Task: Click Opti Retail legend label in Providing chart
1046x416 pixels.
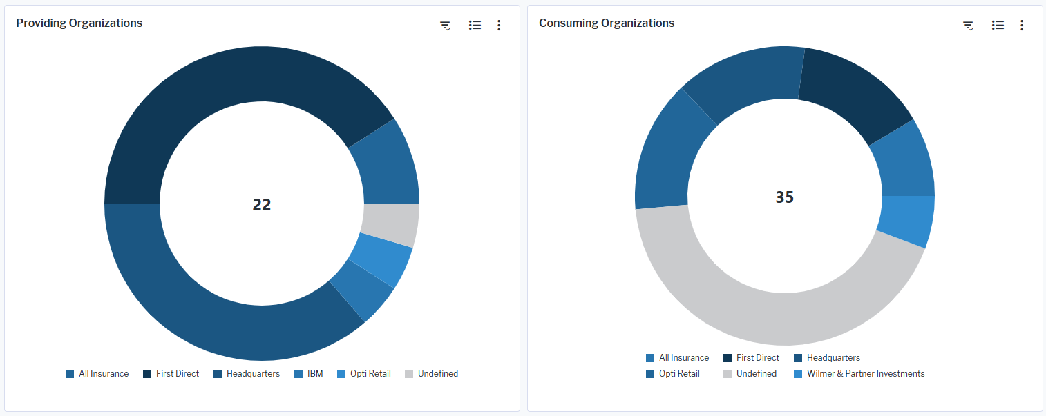Action: click(370, 374)
